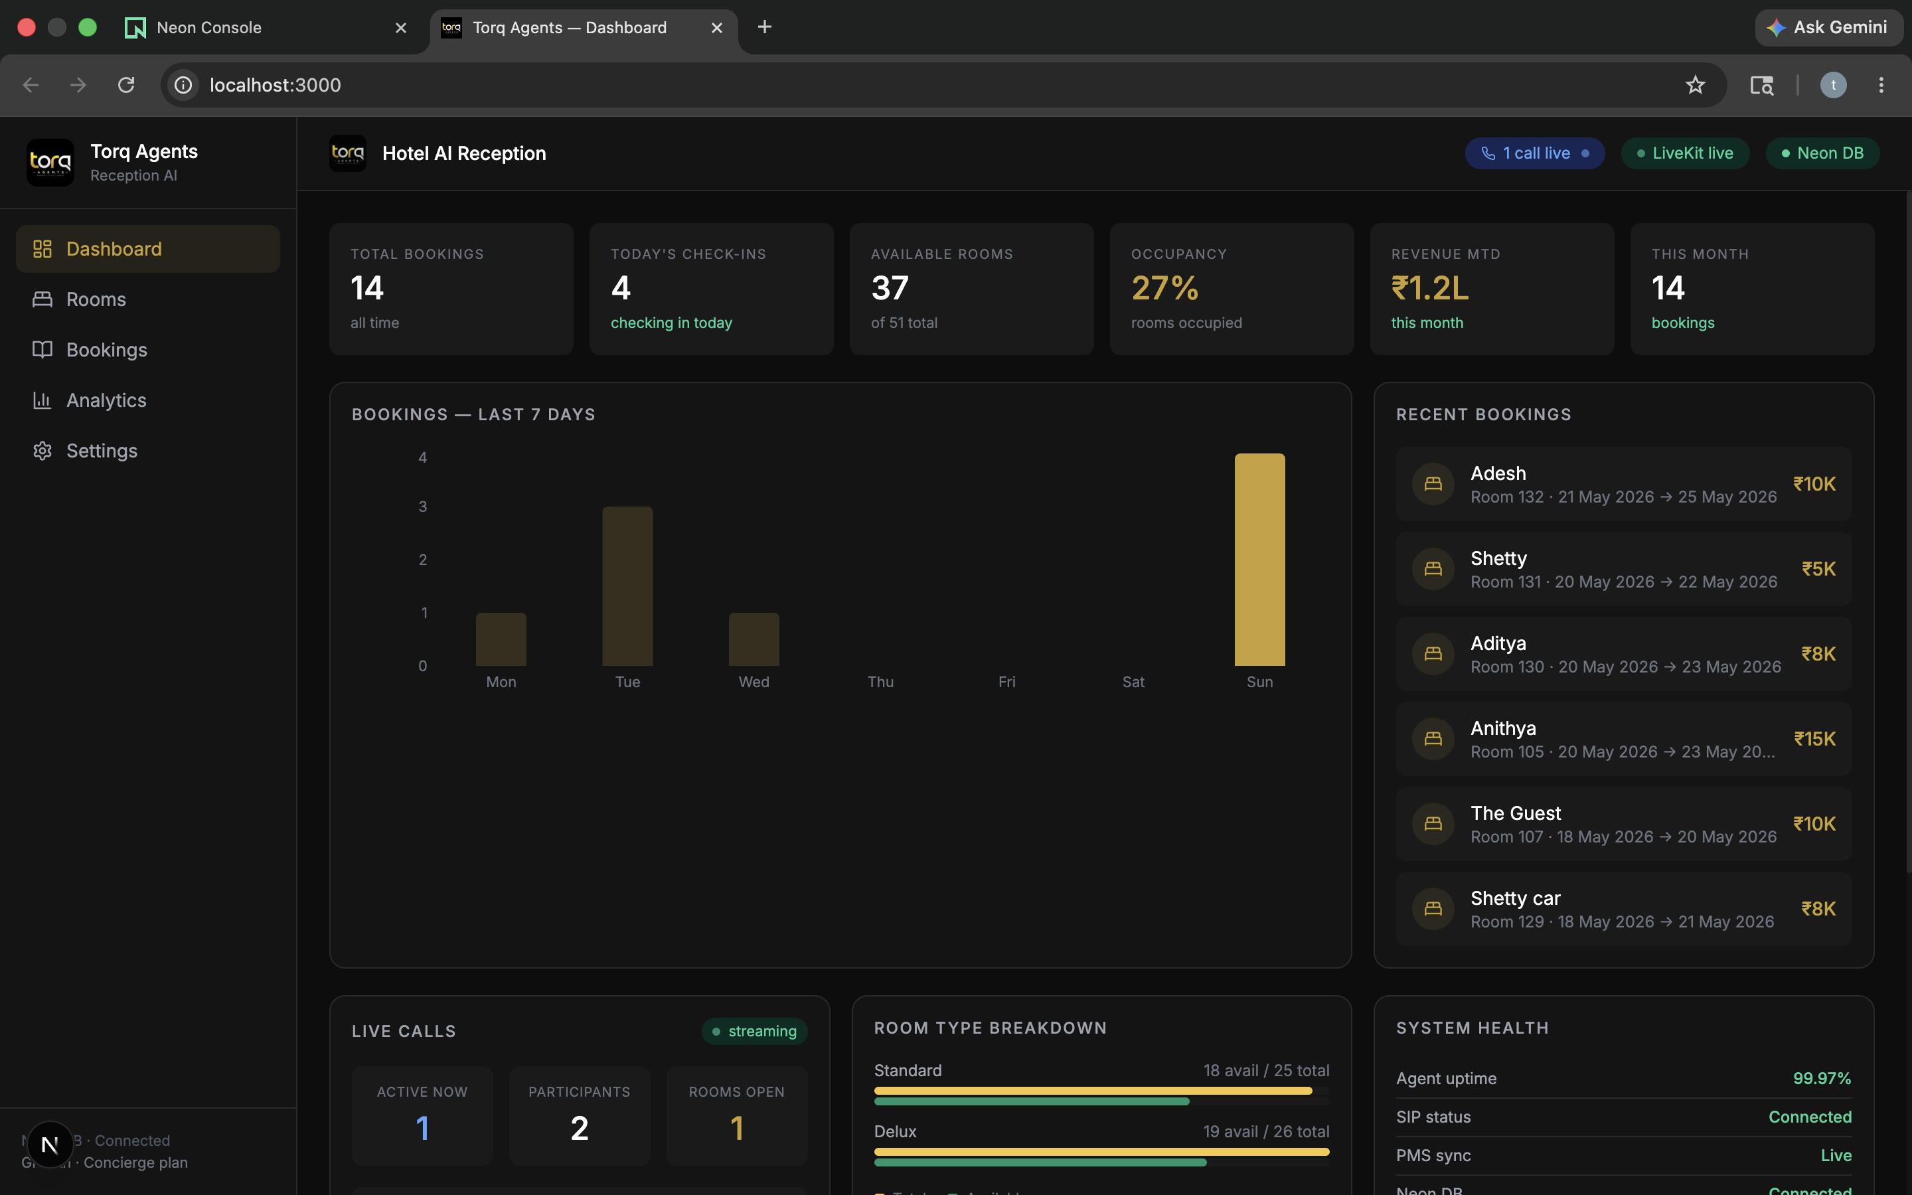The height and width of the screenshot is (1195, 1912).
Task: Click the Sunday bar in bookings chart
Action: (x=1259, y=560)
